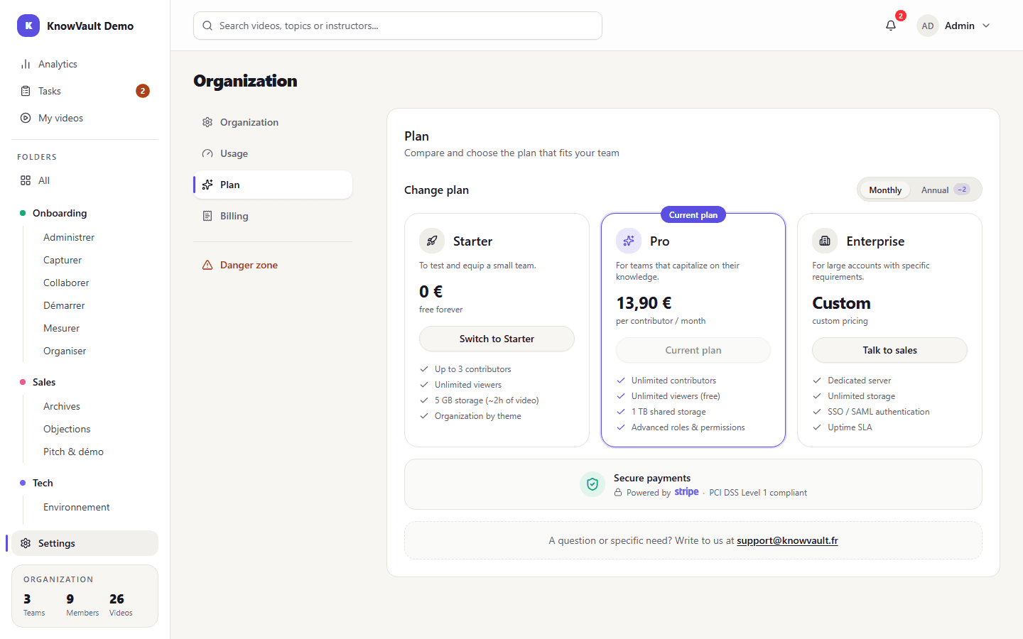Click the Analytics bar chart icon
The width and height of the screenshot is (1023, 639).
[x=26, y=64]
